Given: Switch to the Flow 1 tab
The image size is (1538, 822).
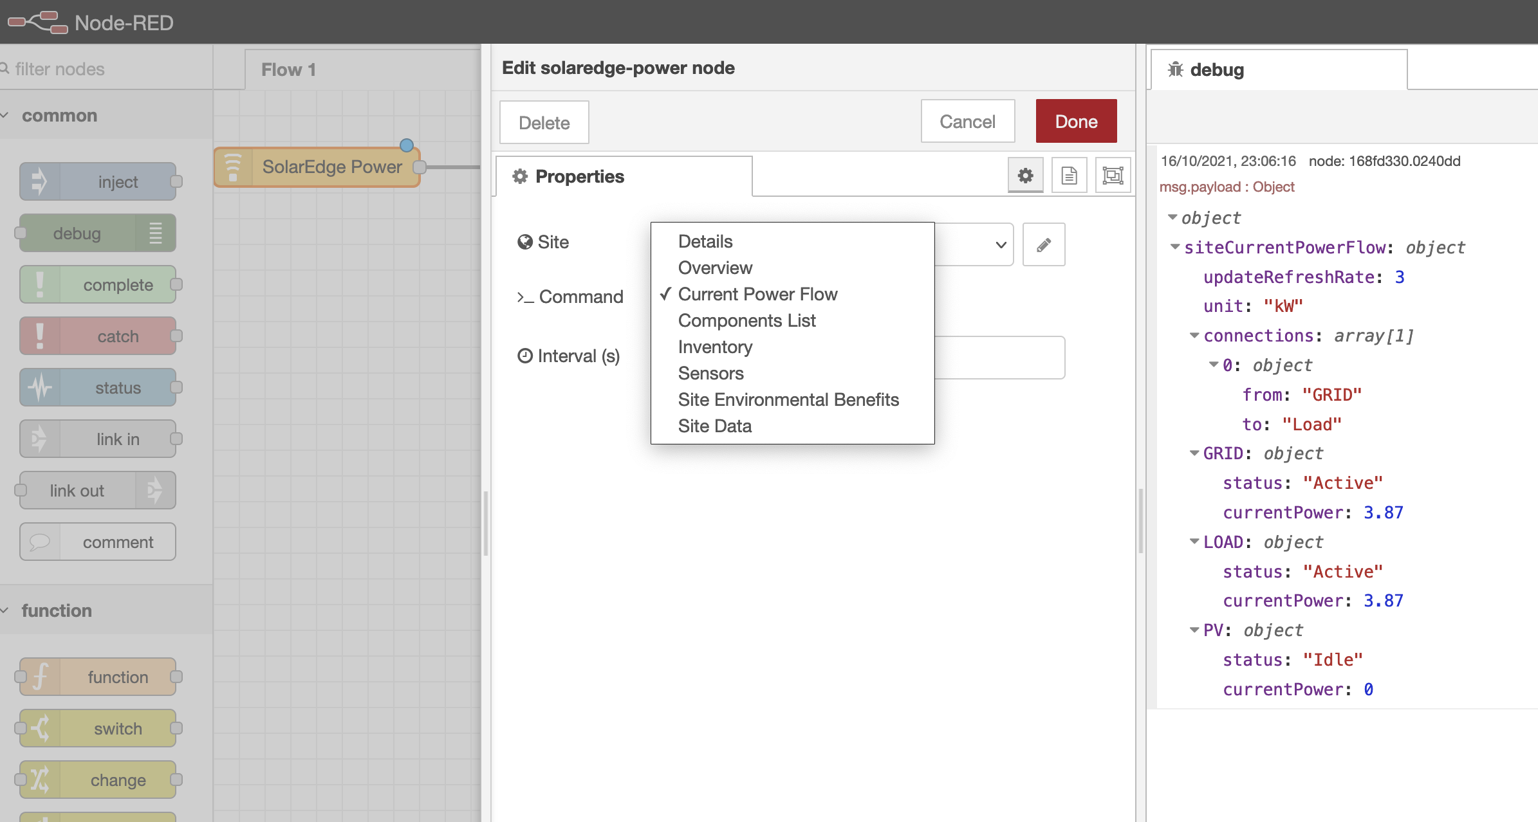Looking at the screenshot, I should 288,69.
